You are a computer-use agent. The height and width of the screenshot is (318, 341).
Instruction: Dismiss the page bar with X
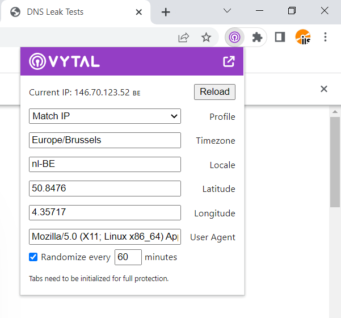(324, 89)
